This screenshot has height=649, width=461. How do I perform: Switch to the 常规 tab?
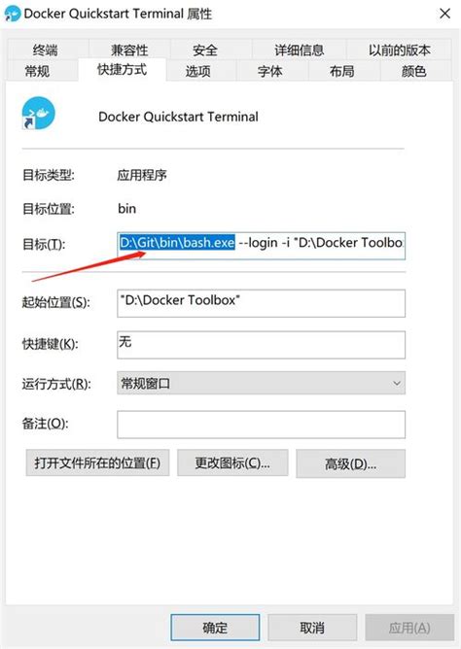37,71
